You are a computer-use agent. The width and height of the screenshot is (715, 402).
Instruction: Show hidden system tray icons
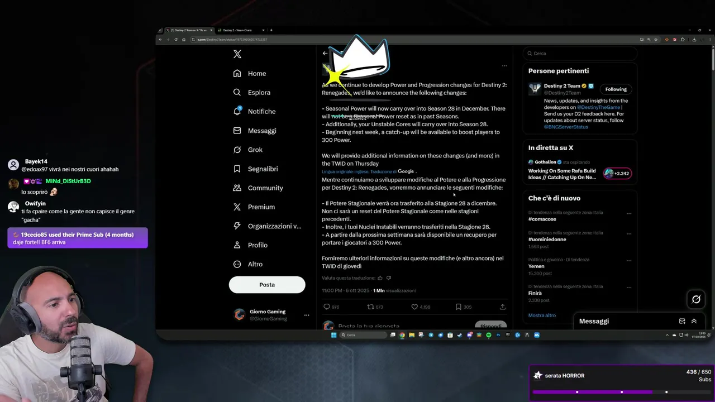[x=667, y=335]
